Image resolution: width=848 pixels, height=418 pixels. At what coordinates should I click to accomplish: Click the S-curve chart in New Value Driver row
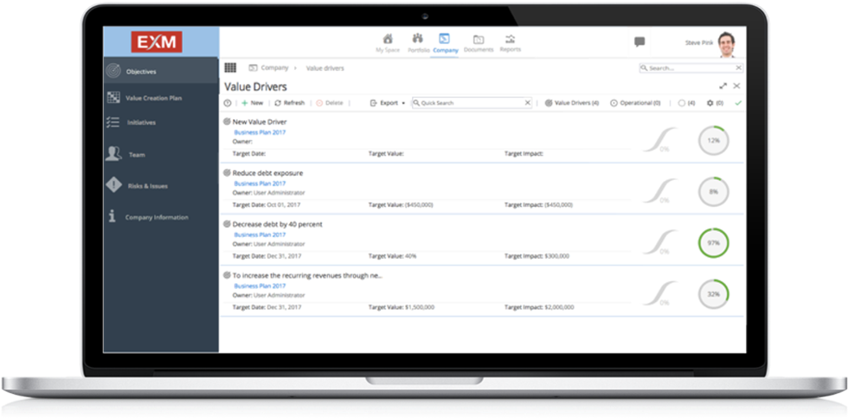pyautogui.click(x=659, y=139)
